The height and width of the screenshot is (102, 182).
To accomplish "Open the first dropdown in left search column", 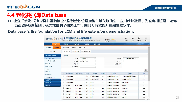I will pyautogui.click(x=87, y=58).
